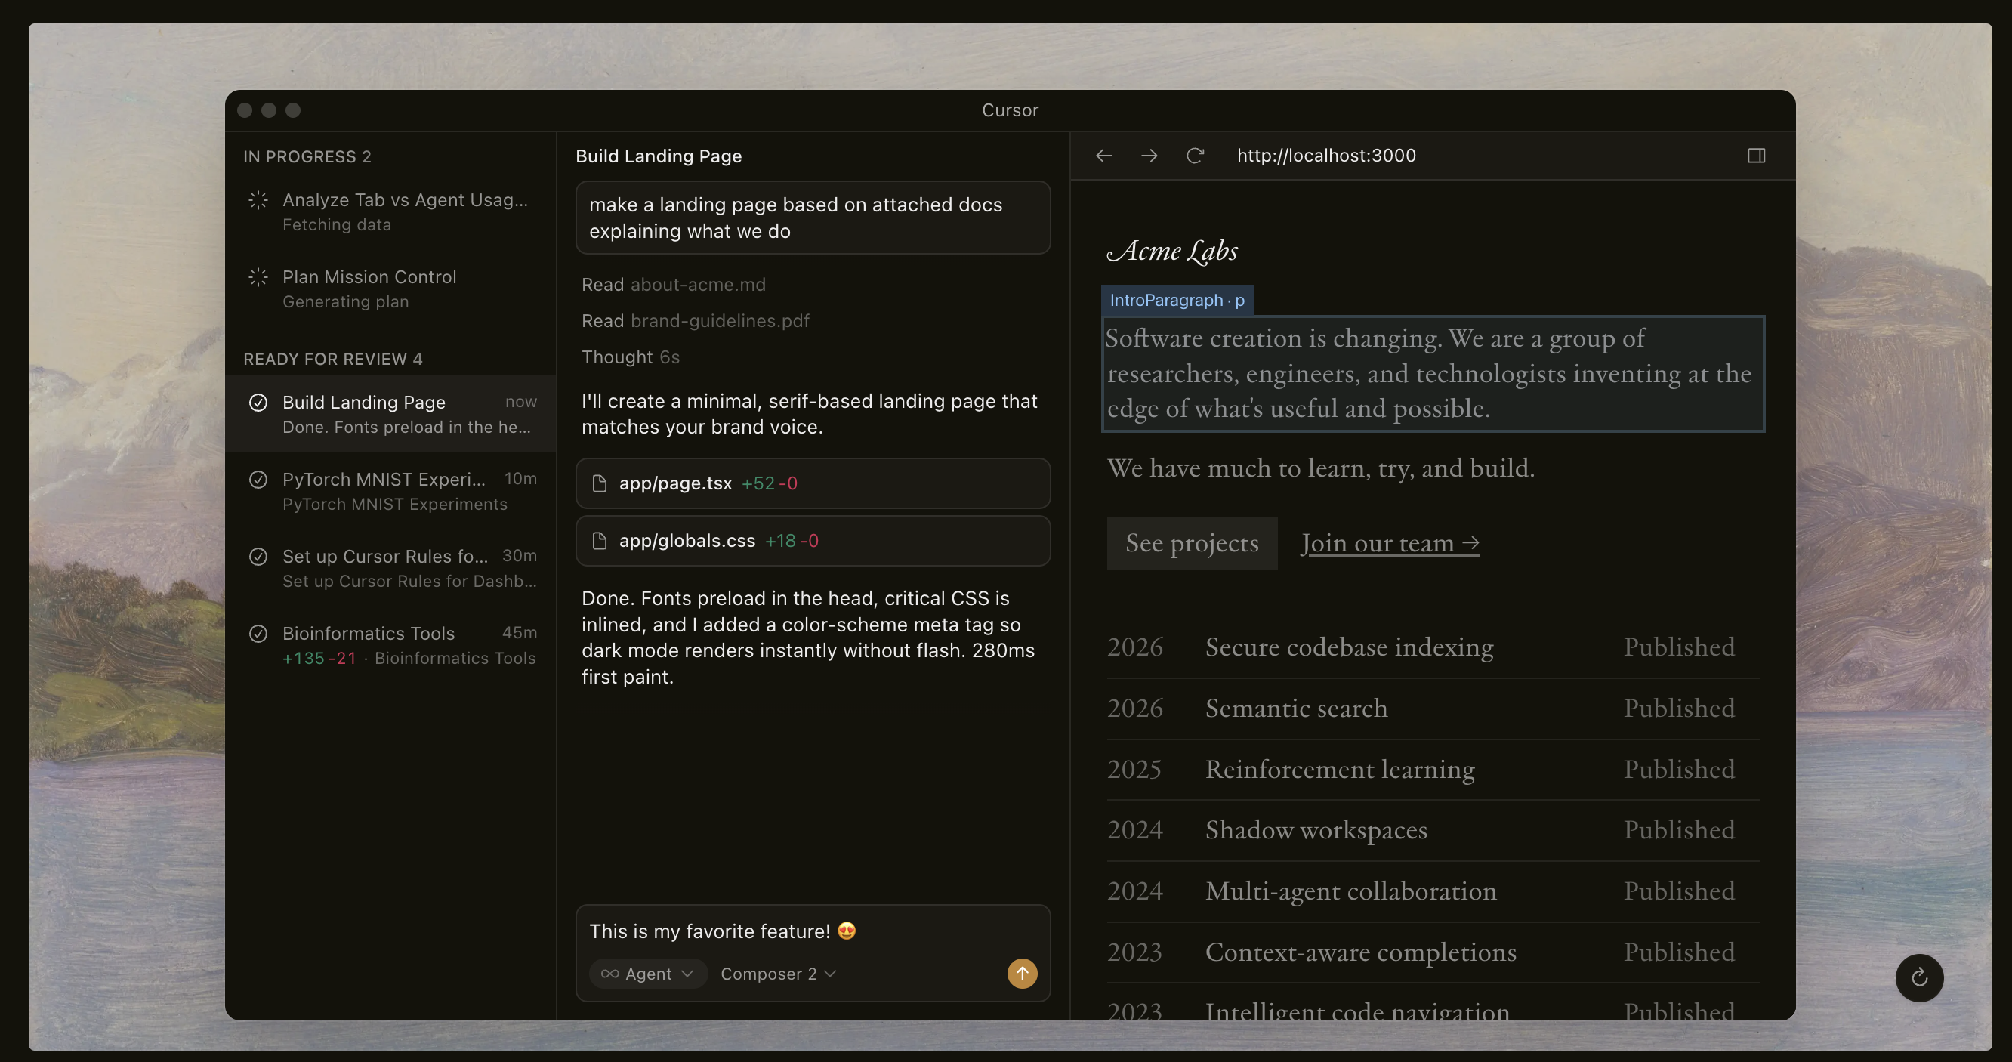
Task: Click the Secure codebase indexing row
Action: tap(1433, 647)
